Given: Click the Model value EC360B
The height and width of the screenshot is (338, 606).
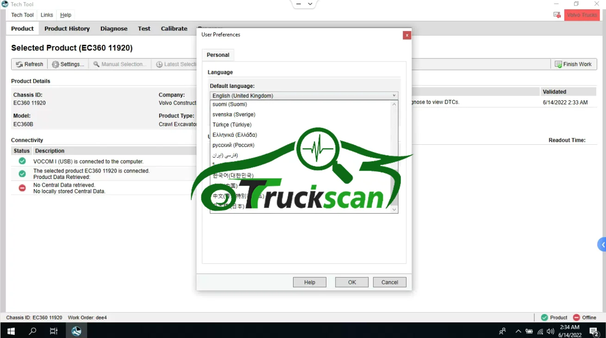Looking at the screenshot, I should 23,124.
